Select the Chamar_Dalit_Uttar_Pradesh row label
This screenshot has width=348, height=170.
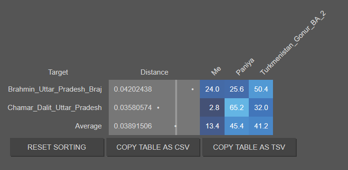[55, 108]
